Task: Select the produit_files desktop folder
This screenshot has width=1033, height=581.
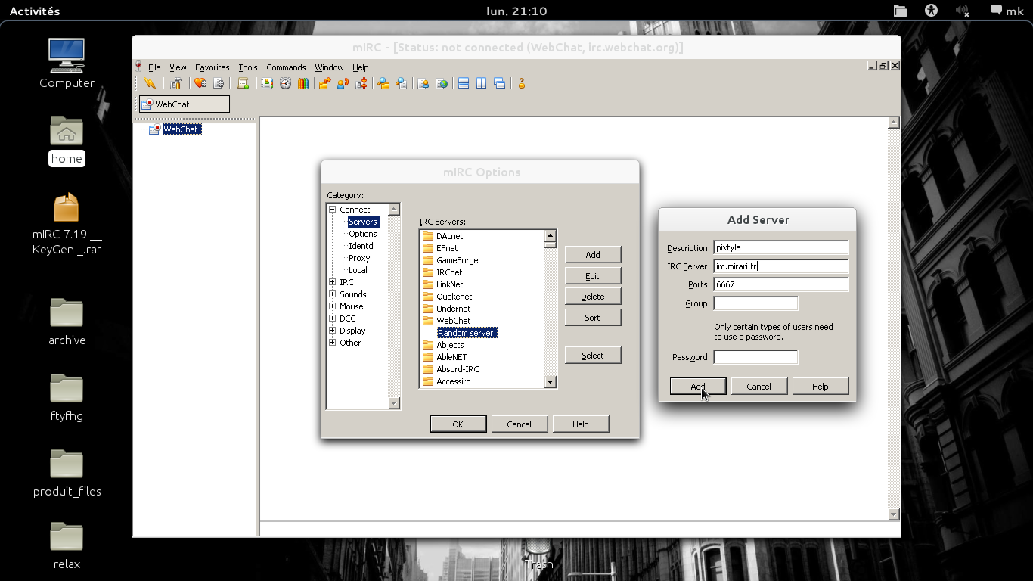Action: [67, 474]
